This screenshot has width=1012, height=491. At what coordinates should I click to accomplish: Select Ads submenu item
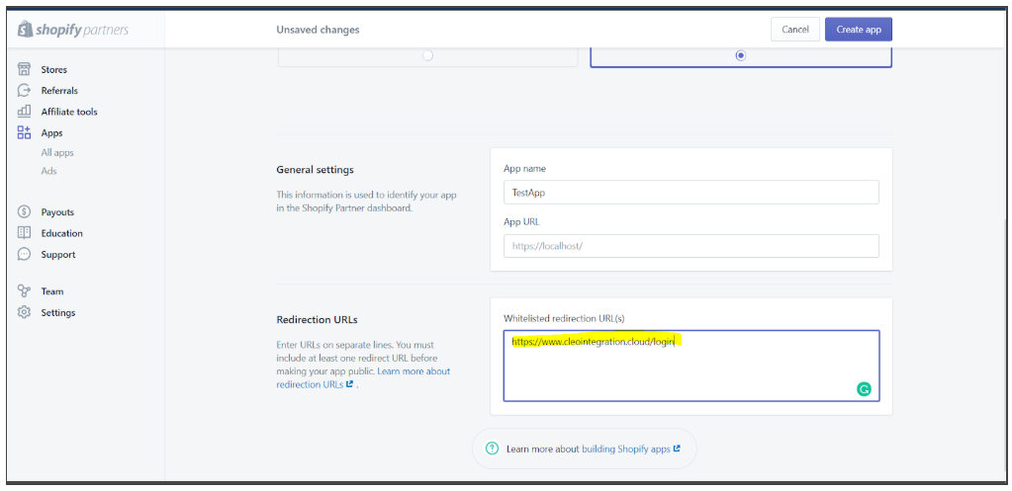(x=49, y=171)
